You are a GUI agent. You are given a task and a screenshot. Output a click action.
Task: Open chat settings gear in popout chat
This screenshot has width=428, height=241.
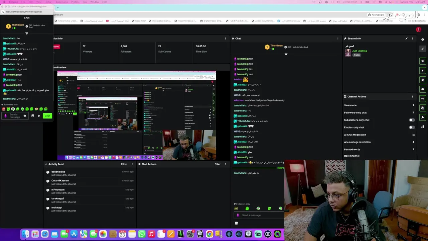(x=38, y=116)
